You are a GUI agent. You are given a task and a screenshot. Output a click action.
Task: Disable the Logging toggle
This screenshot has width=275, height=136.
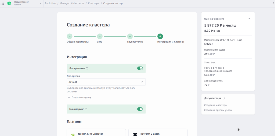pos(140,68)
